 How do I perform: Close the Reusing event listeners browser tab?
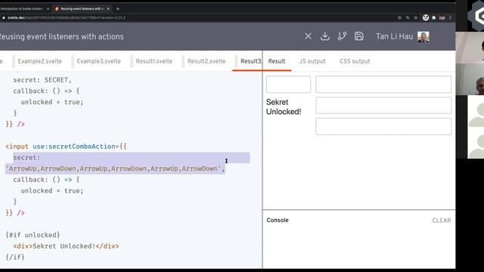pos(108,9)
